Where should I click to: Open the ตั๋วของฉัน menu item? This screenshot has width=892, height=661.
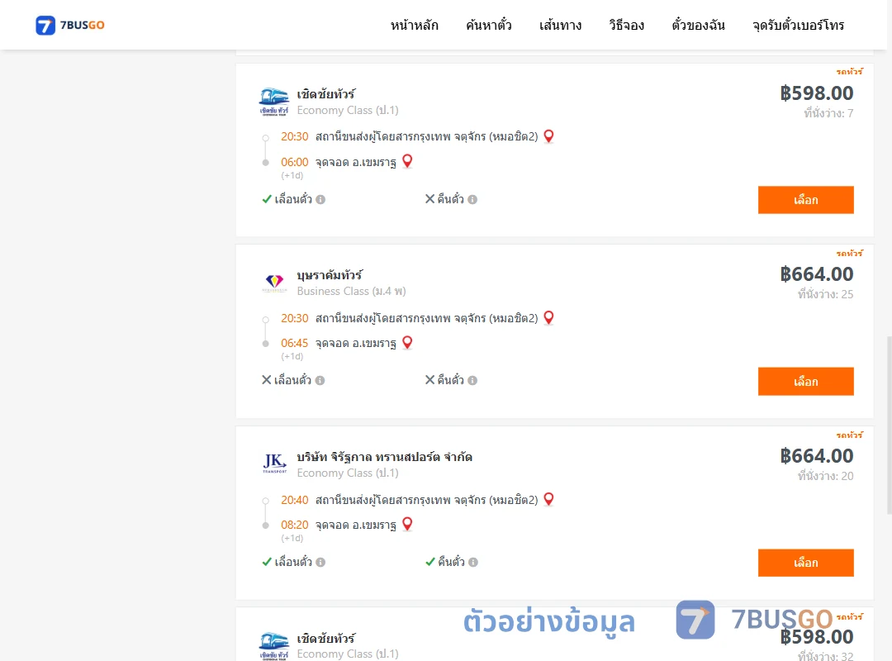pyautogui.click(x=698, y=25)
